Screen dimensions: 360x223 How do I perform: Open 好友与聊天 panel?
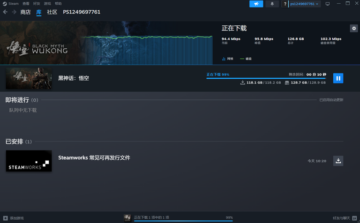(345, 218)
